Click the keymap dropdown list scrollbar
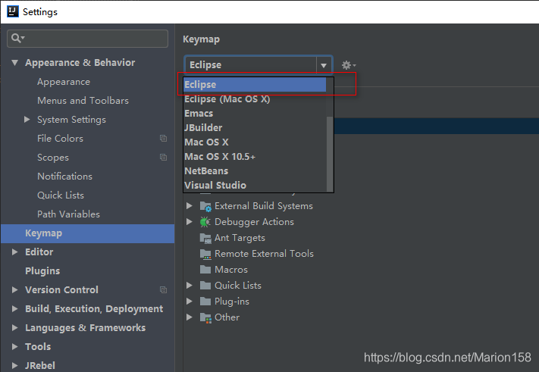 tap(330, 154)
